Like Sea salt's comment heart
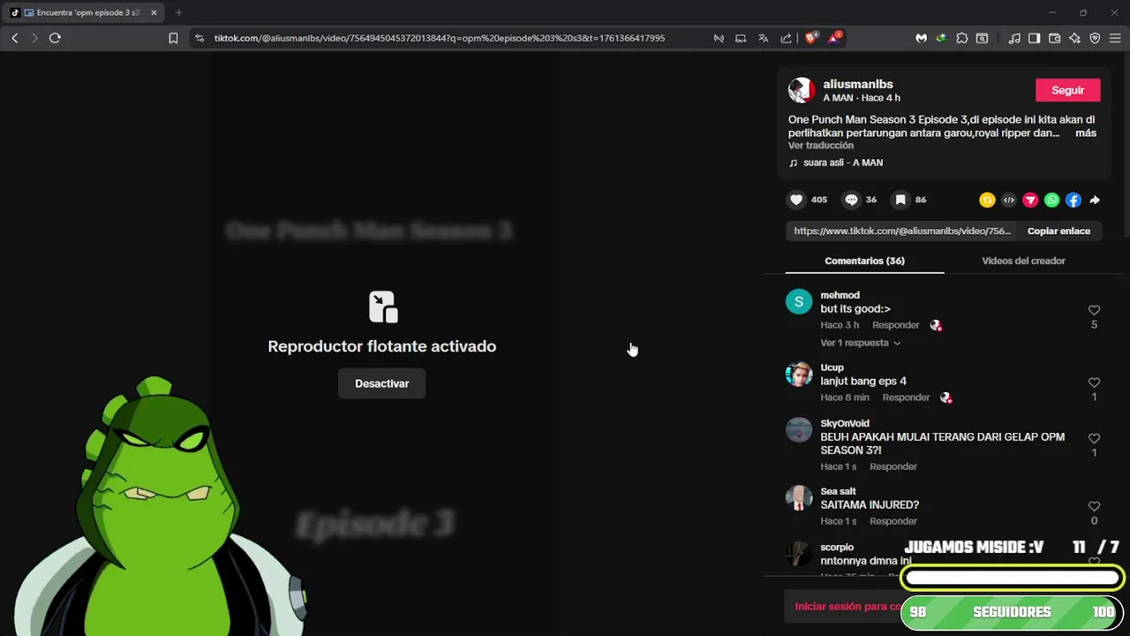The image size is (1130, 636). point(1094,506)
